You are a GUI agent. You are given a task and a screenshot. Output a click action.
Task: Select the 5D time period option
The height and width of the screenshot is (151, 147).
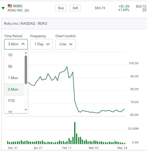[x=14, y=66]
